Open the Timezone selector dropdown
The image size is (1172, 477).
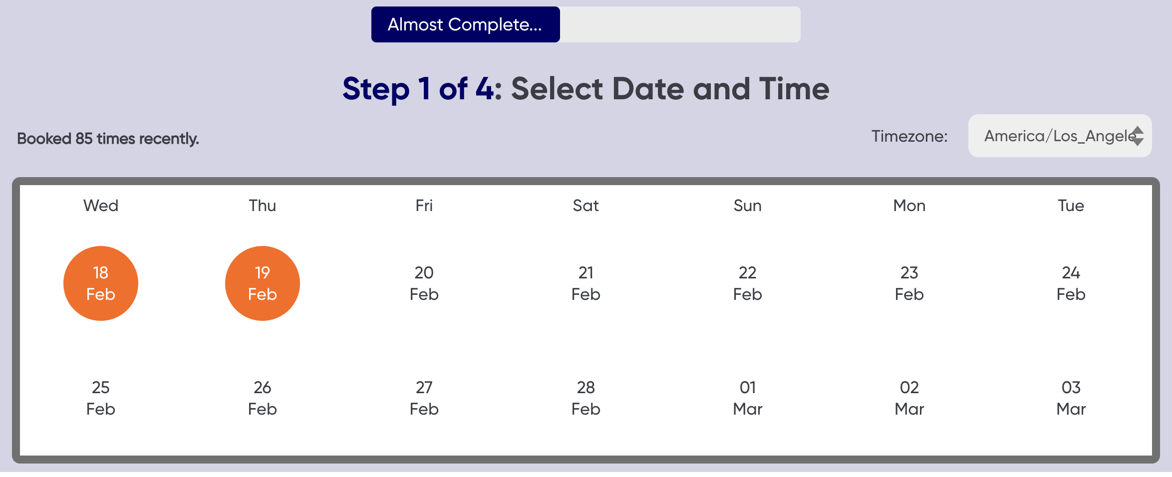pos(1058,136)
